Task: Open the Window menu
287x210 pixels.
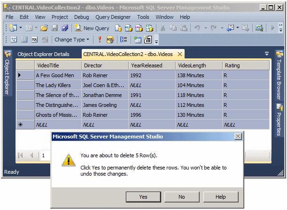Action: (x=164, y=17)
